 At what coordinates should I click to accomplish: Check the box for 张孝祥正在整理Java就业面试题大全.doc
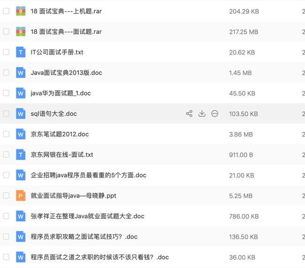(6, 216)
